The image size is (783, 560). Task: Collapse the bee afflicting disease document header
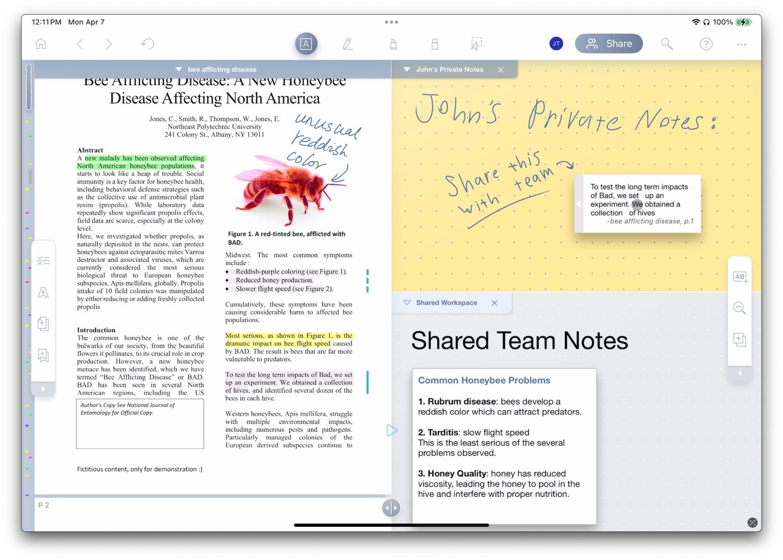coord(178,69)
